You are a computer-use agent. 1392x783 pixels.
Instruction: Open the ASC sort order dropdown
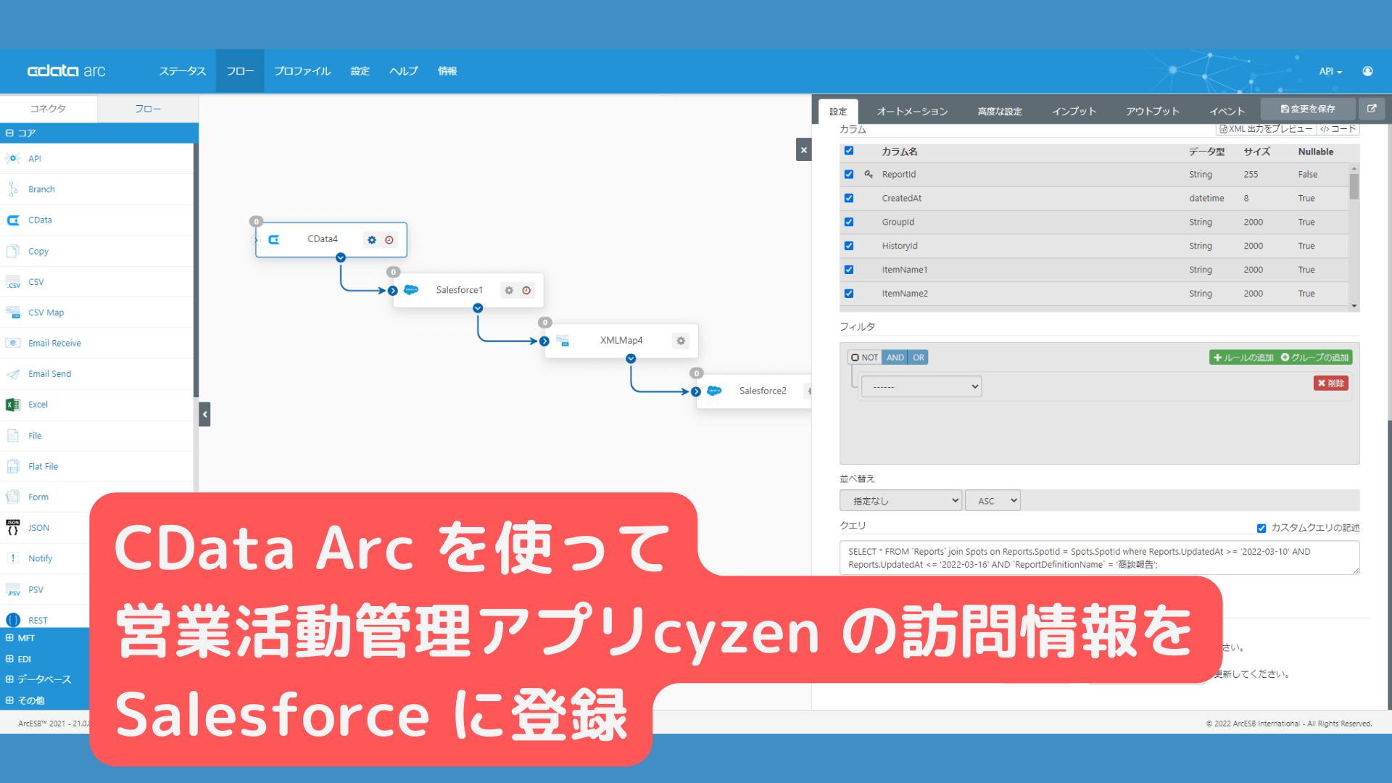point(993,500)
